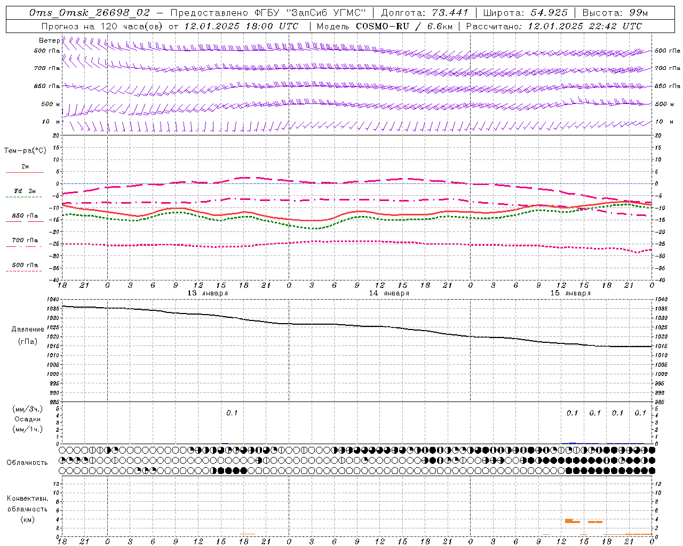The height and width of the screenshot is (546, 683).
Task: Click the Ветер panel label
Action: coord(49,41)
